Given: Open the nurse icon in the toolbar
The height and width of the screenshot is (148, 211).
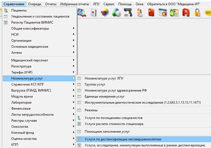Looking at the screenshot, I should [140, 13].
